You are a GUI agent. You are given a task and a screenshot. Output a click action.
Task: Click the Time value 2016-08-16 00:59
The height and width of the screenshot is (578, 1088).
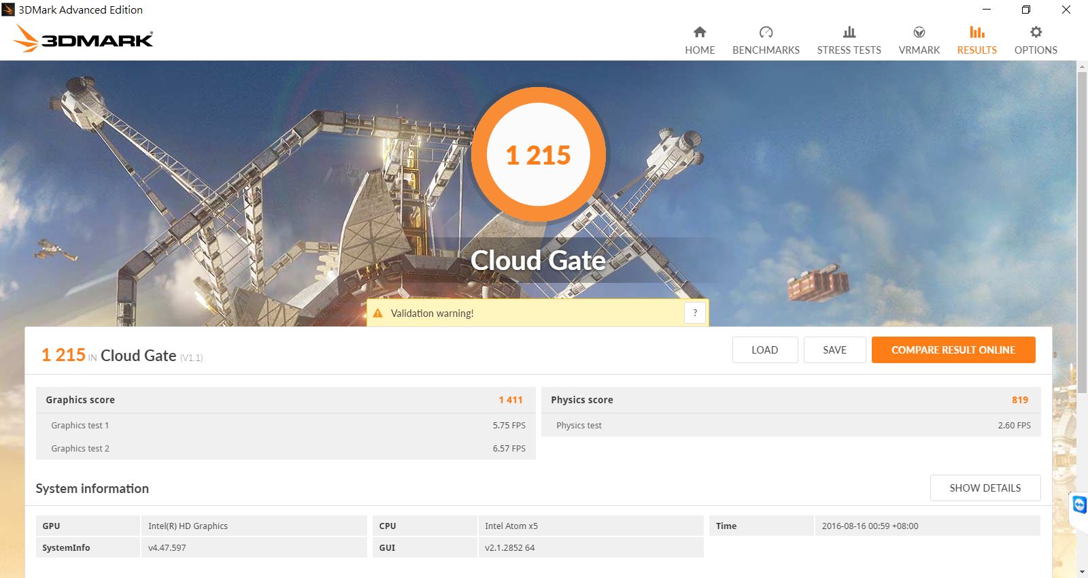pos(870,526)
